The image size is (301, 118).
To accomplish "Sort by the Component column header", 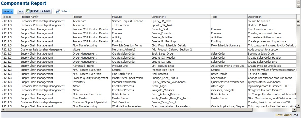I will 181,17.
